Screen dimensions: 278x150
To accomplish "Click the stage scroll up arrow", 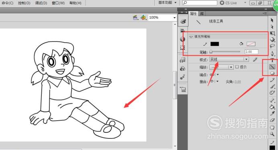I will 175,24.
